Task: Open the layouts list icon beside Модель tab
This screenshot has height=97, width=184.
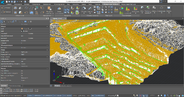Action: 51,86
